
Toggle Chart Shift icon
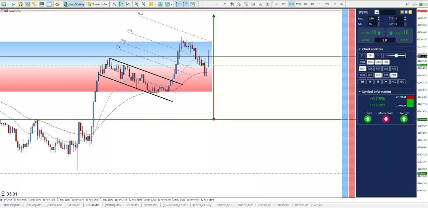185,4
